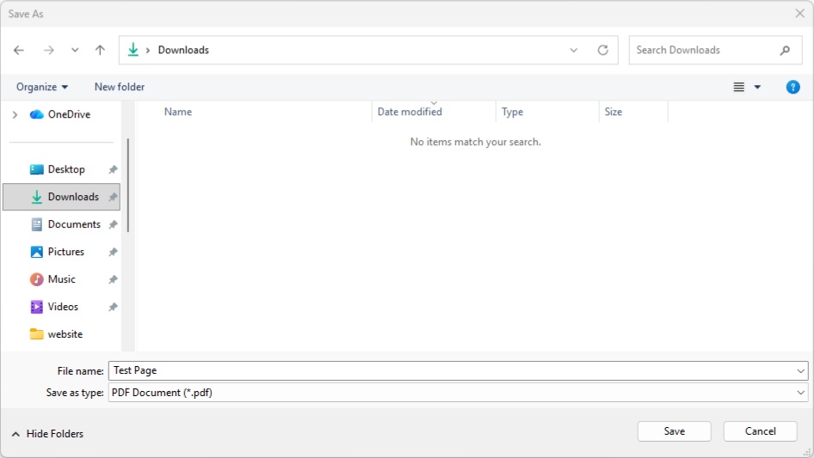
Task: Click Downloads breadcrumb in address bar
Action: pyautogui.click(x=183, y=50)
